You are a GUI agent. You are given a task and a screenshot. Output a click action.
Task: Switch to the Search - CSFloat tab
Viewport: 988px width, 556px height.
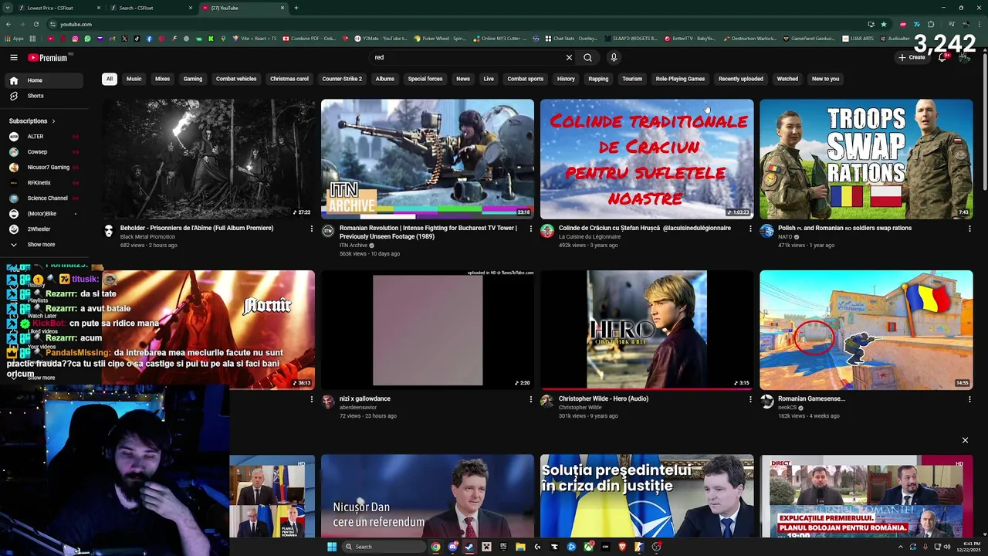pos(151,8)
